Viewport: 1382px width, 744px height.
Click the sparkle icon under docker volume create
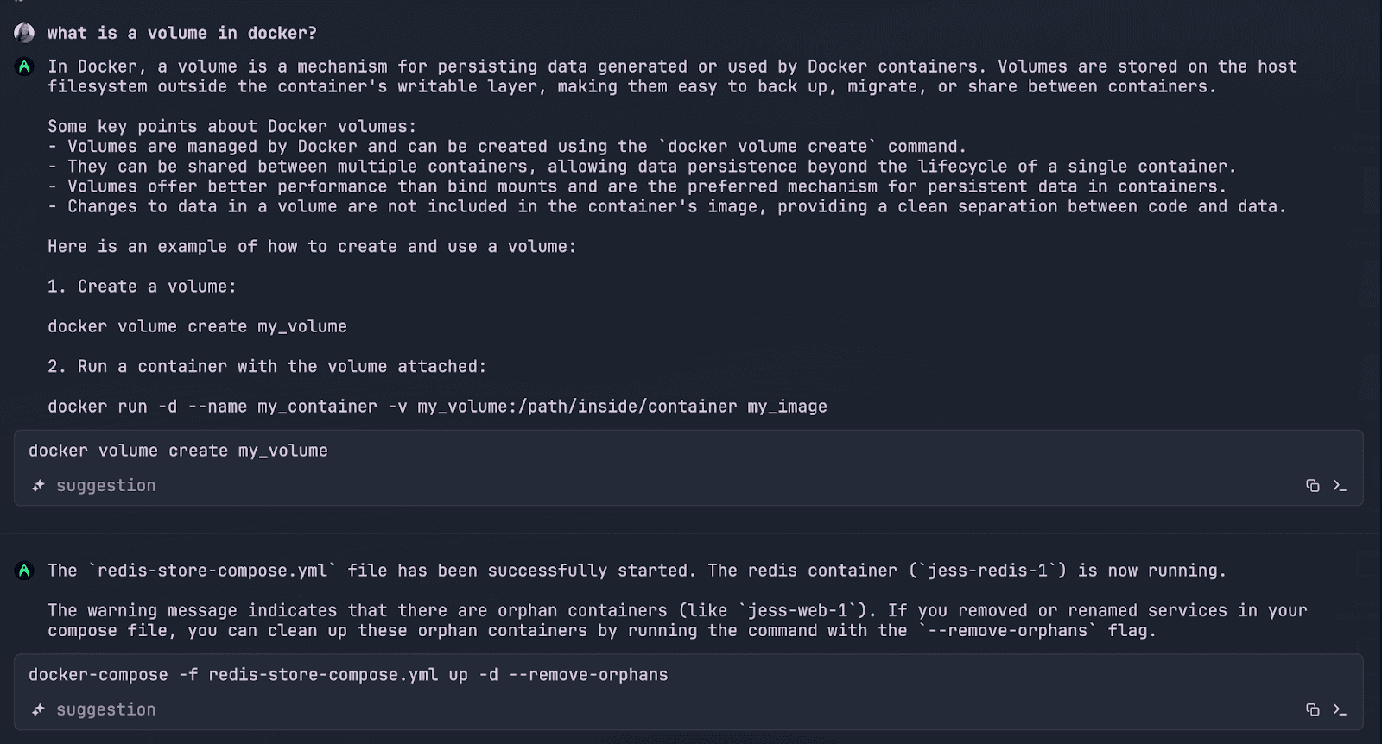pyautogui.click(x=38, y=486)
